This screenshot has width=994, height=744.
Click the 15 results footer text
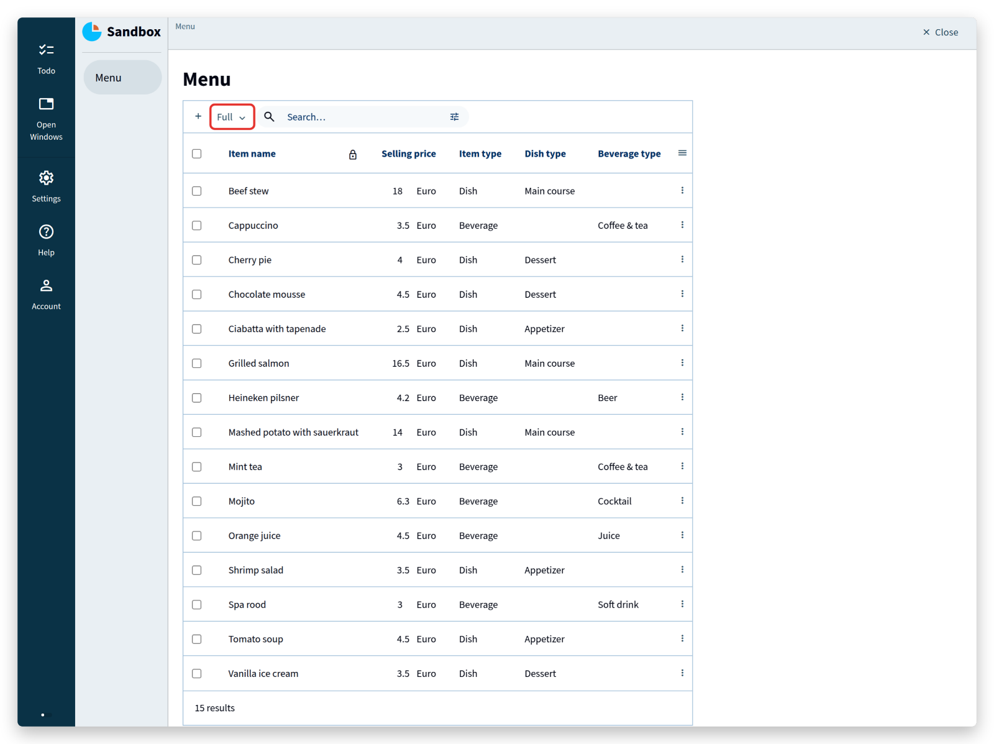(214, 708)
